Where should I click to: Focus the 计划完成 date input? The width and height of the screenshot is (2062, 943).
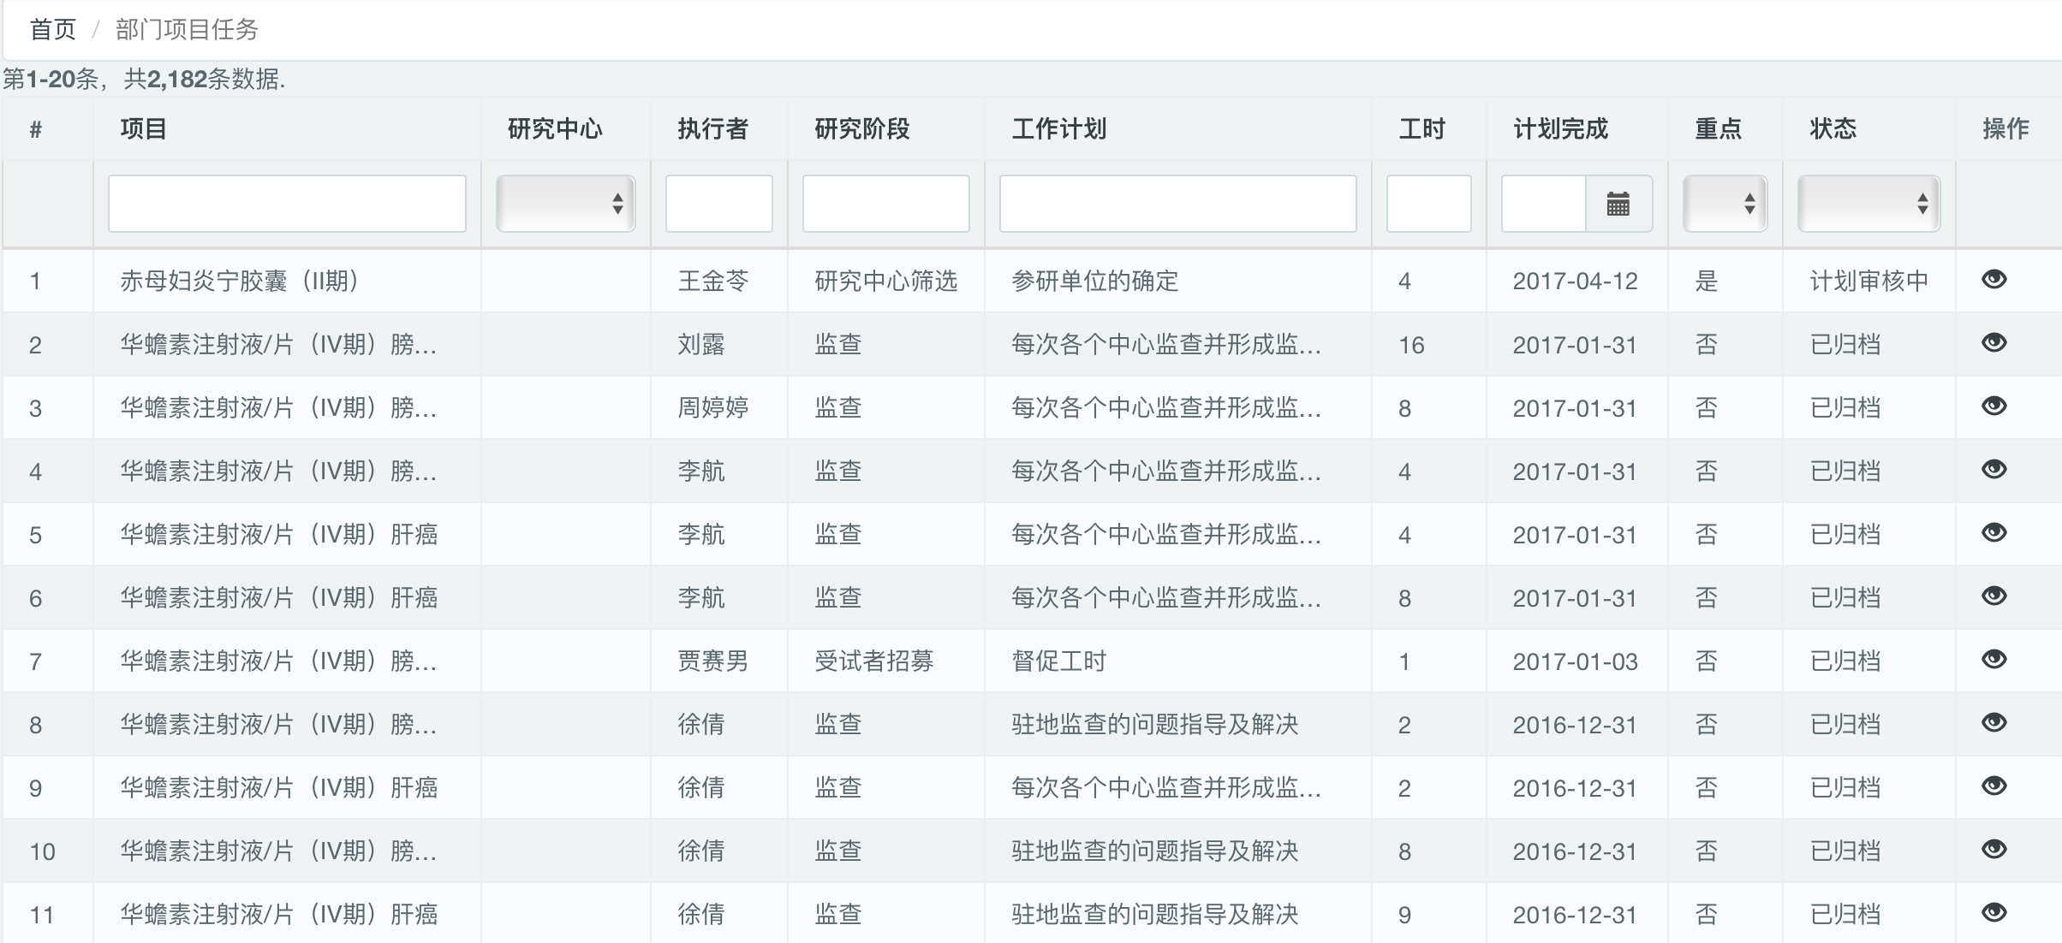(1544, 204)
